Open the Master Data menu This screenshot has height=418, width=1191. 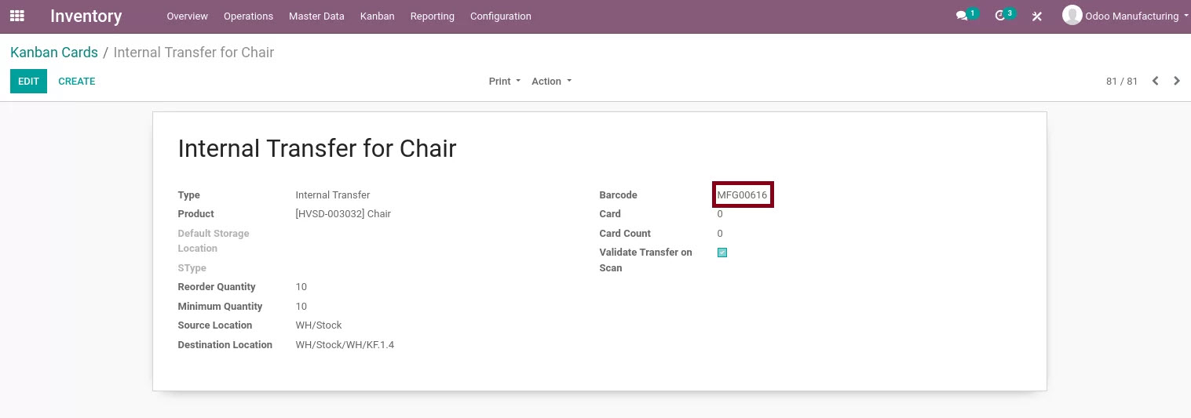point(316,16)
